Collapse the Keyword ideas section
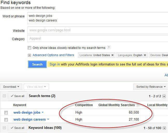The width and height of the screenshot is (168, 133). click(x=4, y=128)
